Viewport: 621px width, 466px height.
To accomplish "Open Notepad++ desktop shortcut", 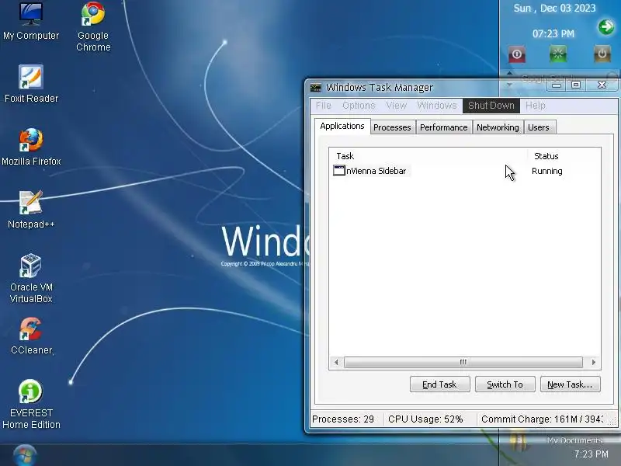I will click(31, 210).
